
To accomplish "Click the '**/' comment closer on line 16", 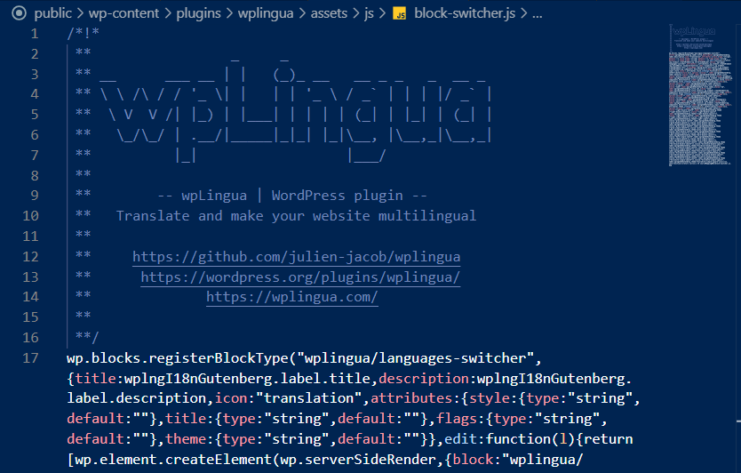I will click(x=87, y=338).
